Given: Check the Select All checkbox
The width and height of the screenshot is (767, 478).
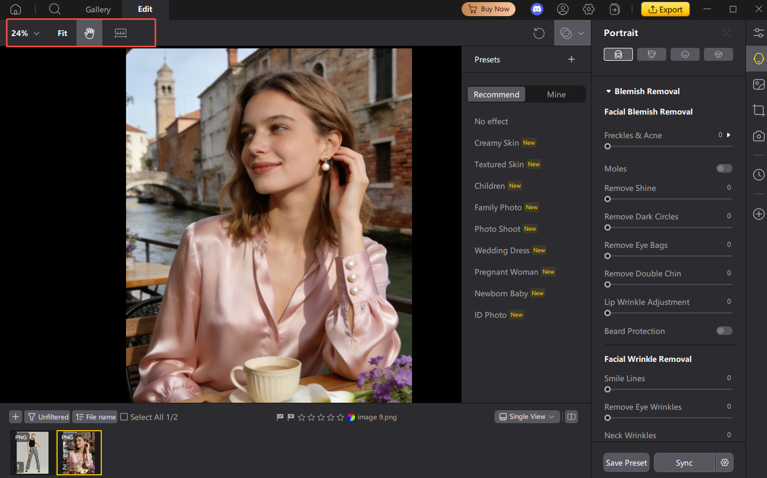Looking at the screenshot, I should coord(123,417).
